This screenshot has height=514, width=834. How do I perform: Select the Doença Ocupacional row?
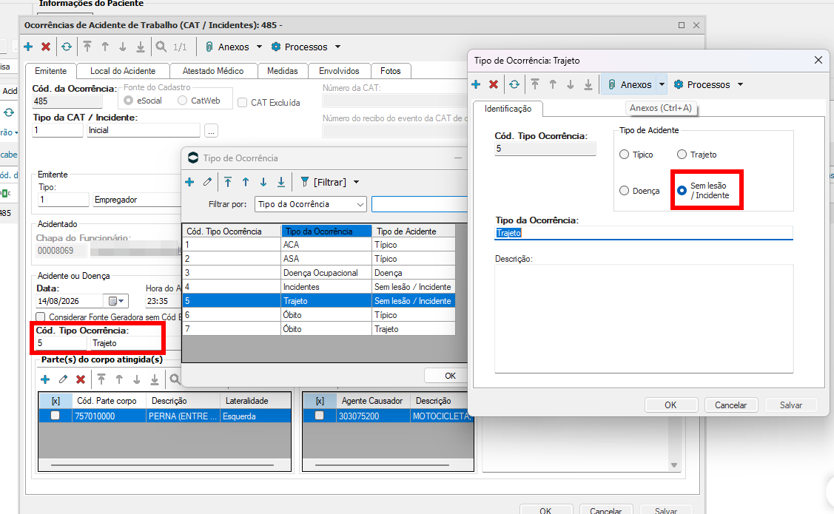319,273
